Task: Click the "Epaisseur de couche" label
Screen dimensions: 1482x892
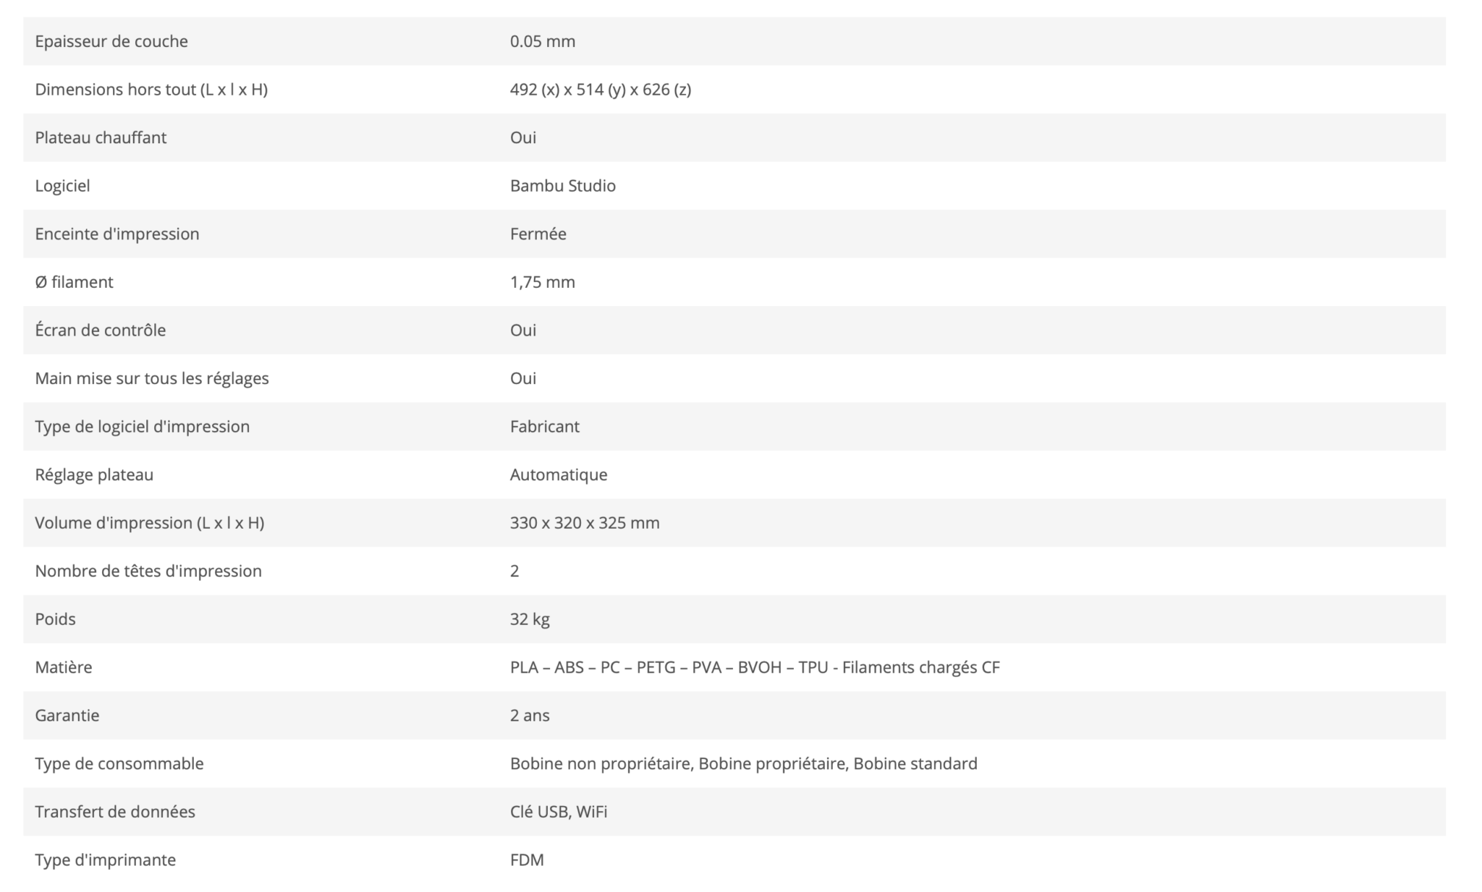Action: coord(111,41)
